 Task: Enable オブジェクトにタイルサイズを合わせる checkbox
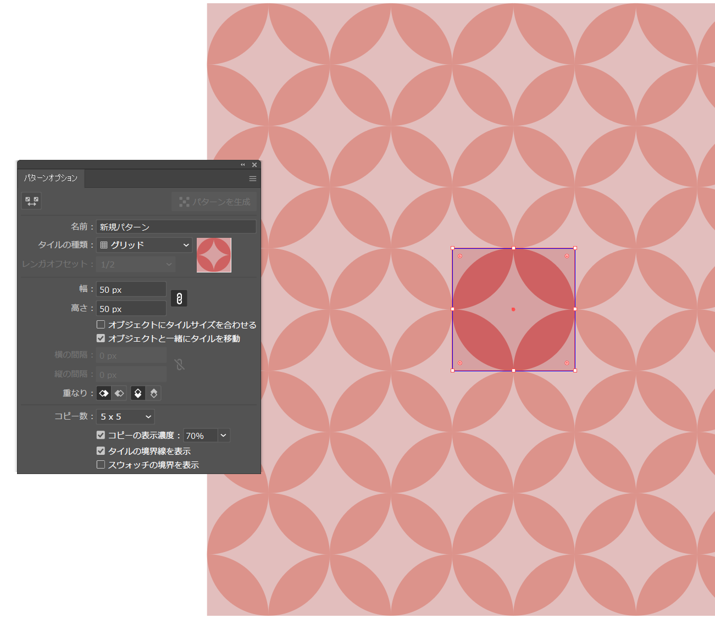[x=101, y=325]
